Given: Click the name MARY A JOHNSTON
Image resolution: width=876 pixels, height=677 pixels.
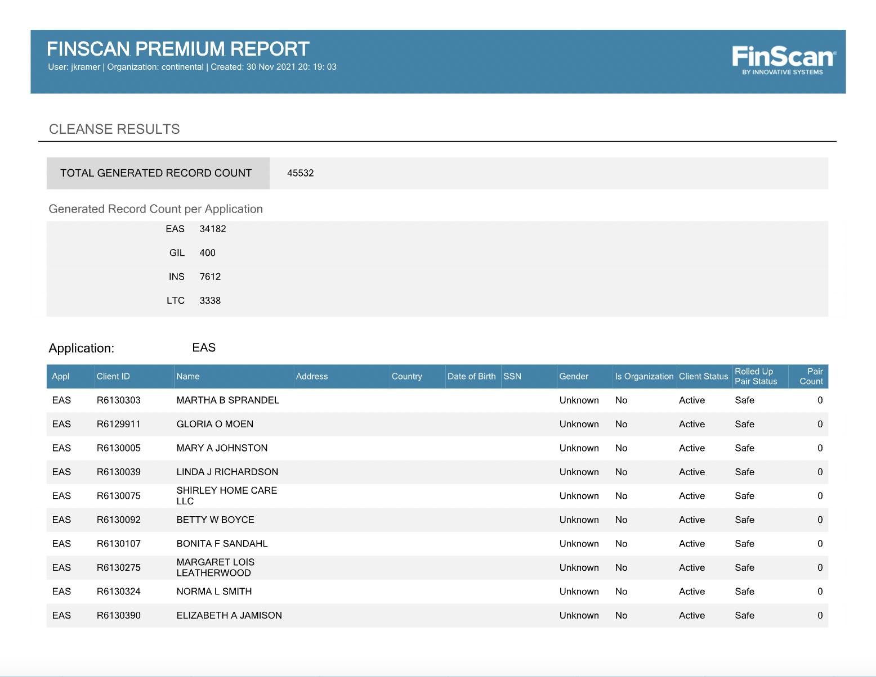Looking at the screenshot, I should point(222,448).
